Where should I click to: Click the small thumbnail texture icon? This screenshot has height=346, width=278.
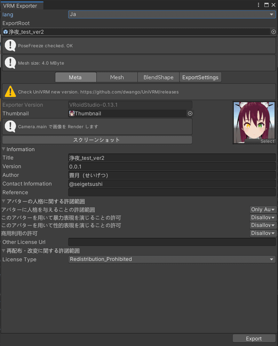point(72,113)
